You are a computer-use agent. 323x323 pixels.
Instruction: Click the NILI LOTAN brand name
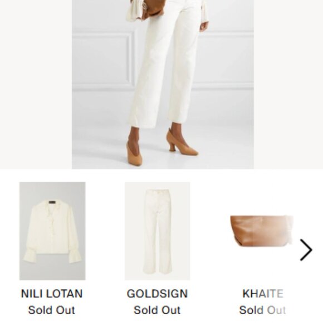(x=52, y=293)
